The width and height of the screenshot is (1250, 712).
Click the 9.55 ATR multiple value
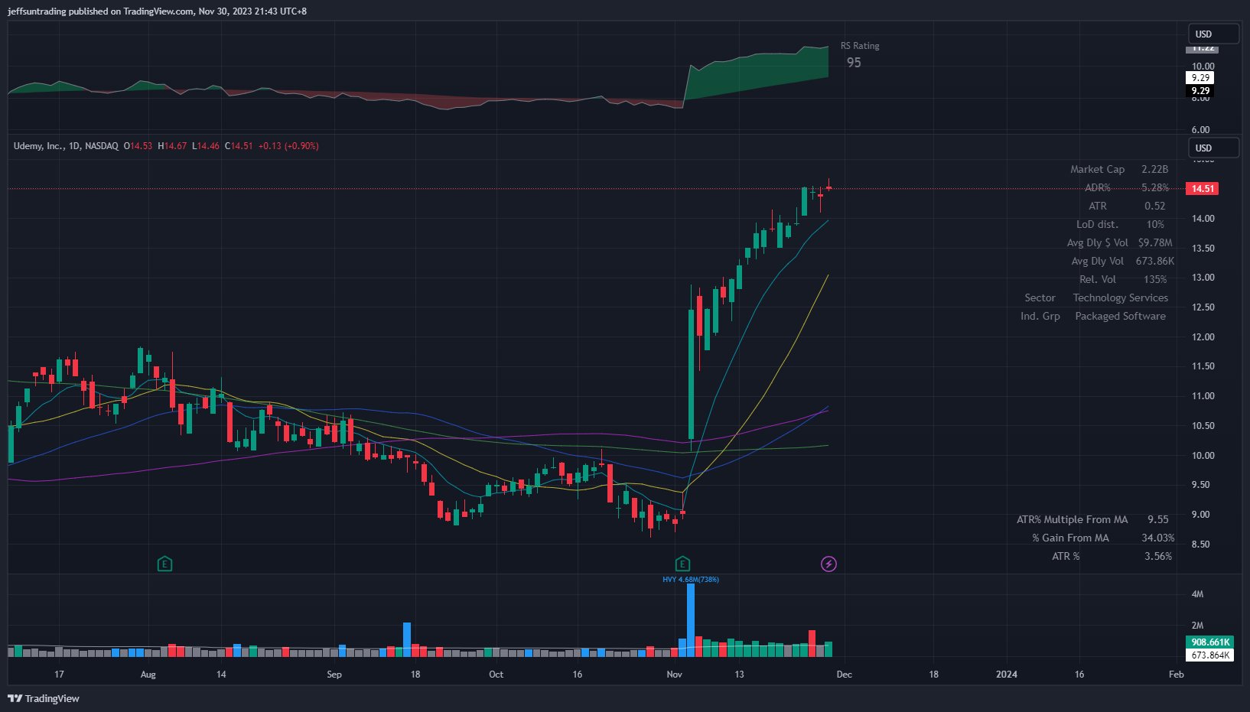pos(1158,520)
